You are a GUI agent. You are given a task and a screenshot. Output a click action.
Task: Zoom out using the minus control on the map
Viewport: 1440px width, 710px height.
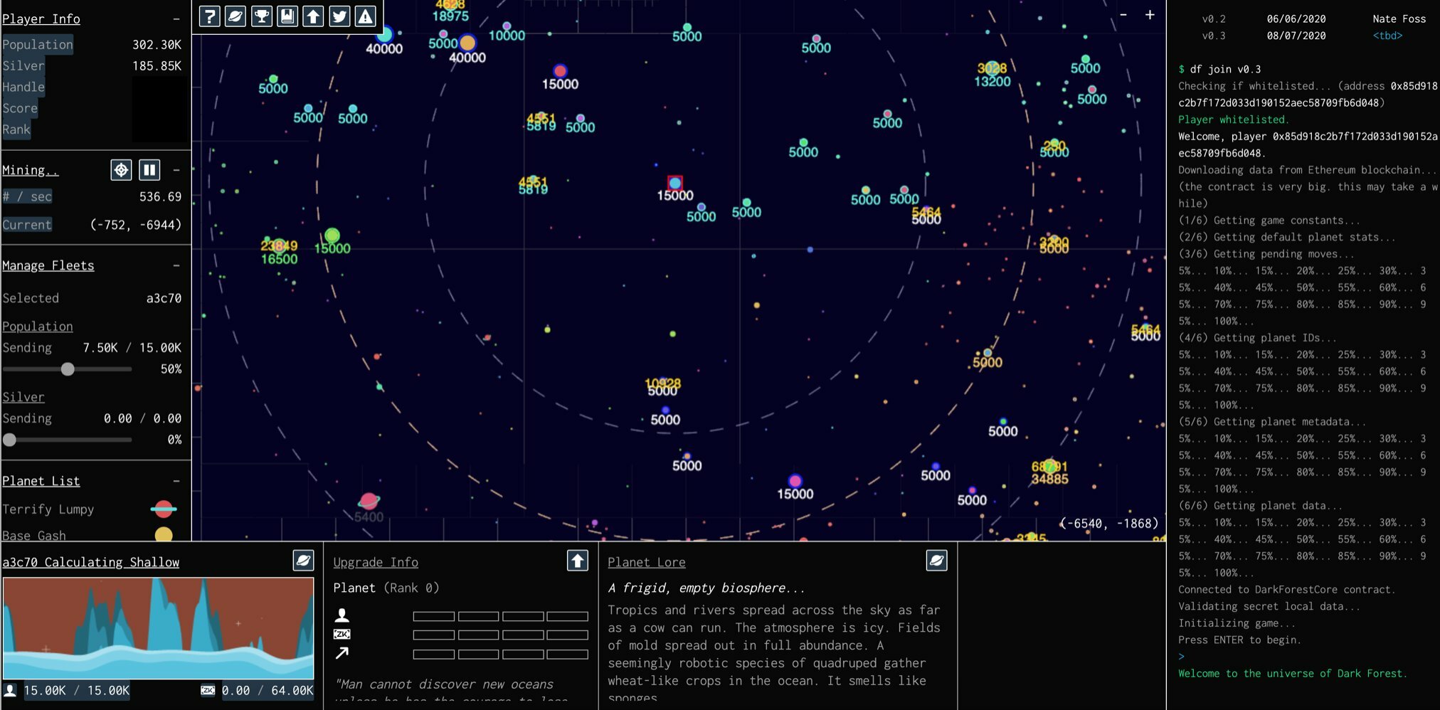[1125, 14]
